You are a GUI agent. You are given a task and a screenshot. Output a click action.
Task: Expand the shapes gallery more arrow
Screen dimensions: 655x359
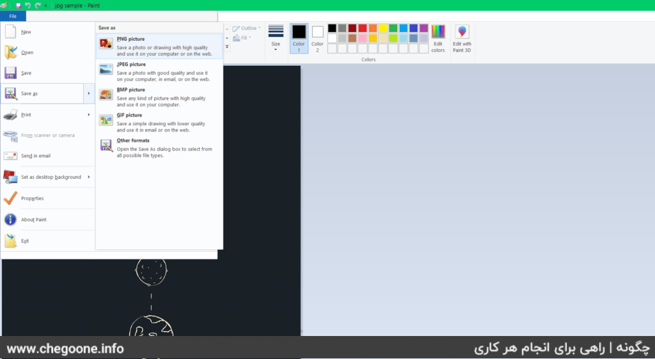point(227,47)
